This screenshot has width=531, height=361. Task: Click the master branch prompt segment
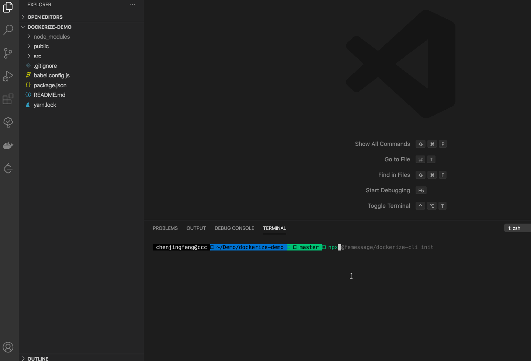tap(309, 247)
